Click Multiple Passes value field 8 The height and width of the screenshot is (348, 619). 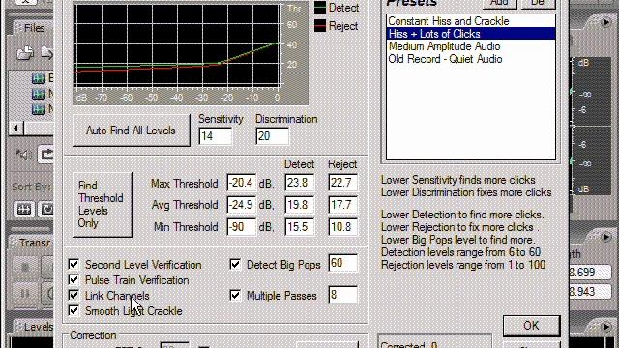[x=342, y=295]
